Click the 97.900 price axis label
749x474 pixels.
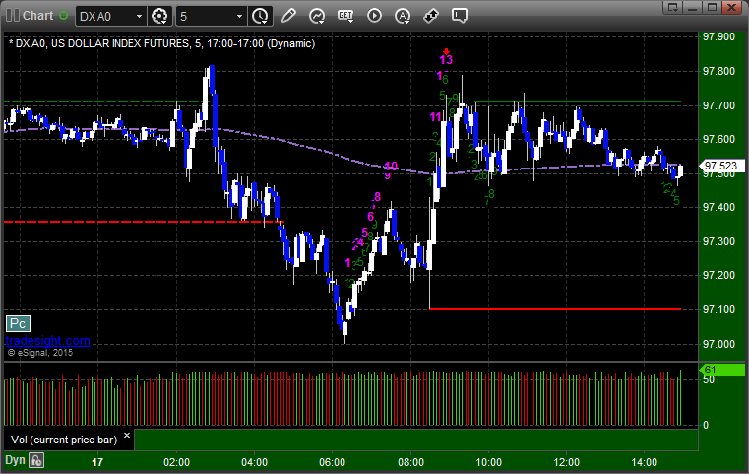pyautogui.click(x=718, y=37)
